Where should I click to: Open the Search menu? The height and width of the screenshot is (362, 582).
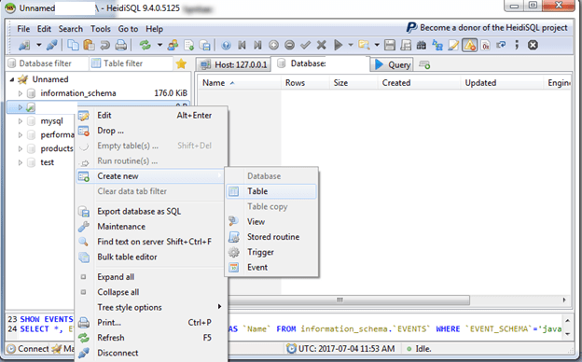tap(71, 29)
